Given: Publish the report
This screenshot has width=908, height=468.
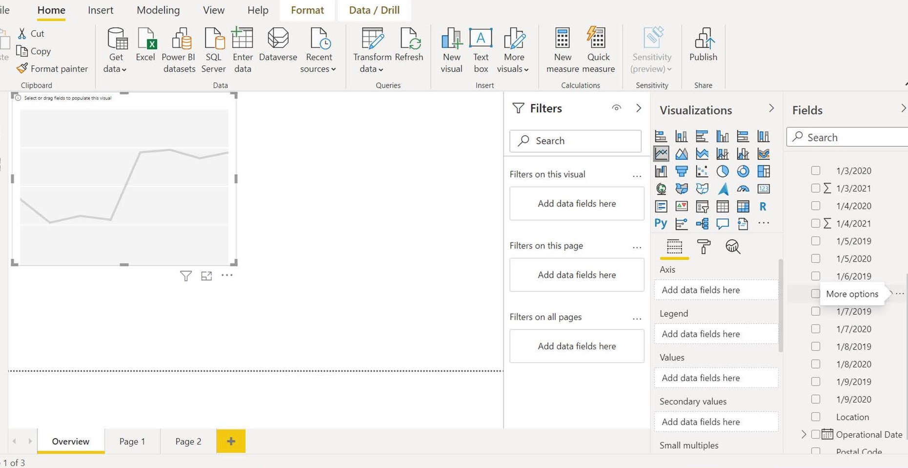Looking at the screenshot, I should 703,45.
